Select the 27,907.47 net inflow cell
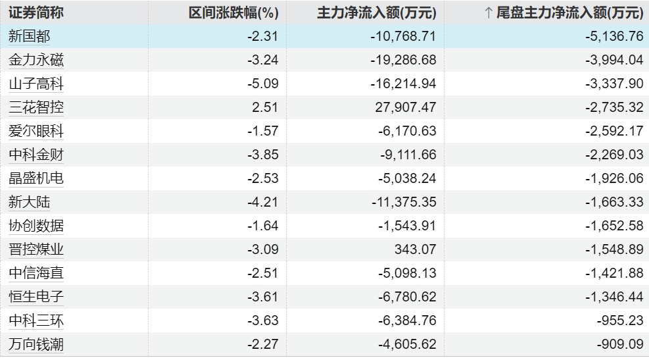 pyautogui.click(x=366, y=107)
